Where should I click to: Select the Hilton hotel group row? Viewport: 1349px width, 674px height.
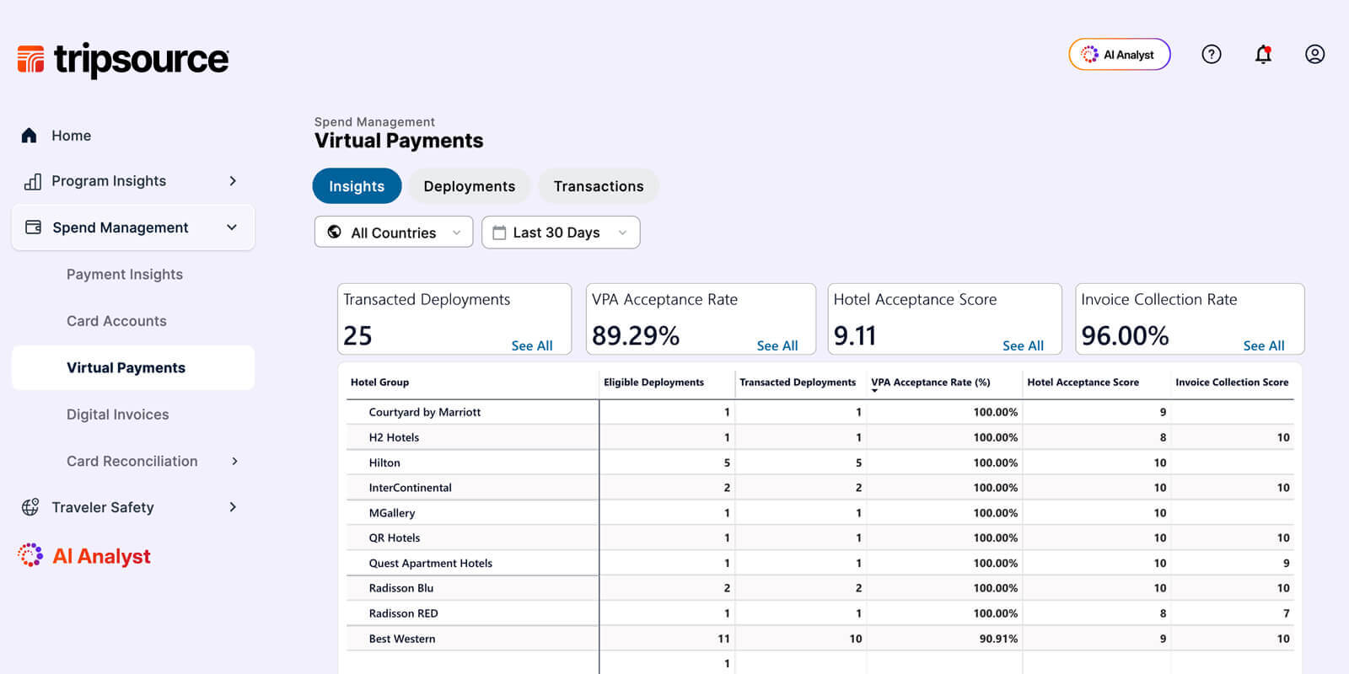[x=820, y=463]
